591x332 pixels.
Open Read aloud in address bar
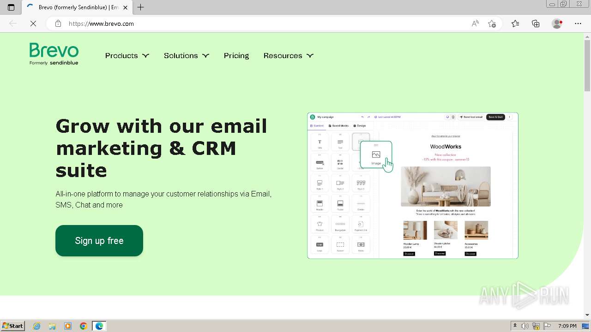(x=475, y=24)
